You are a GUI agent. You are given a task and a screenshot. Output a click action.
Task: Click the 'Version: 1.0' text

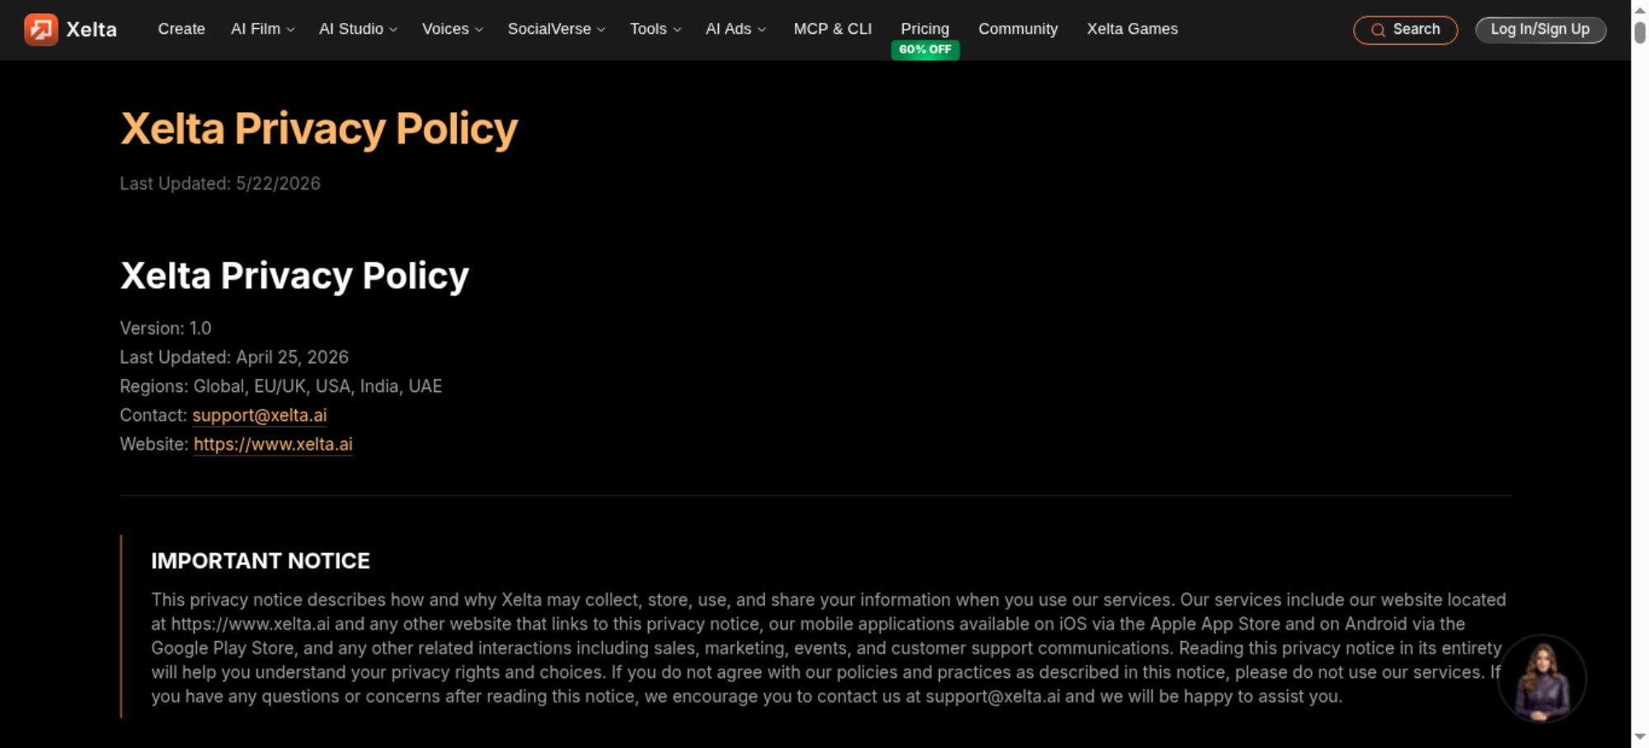(x=166, y=328)
